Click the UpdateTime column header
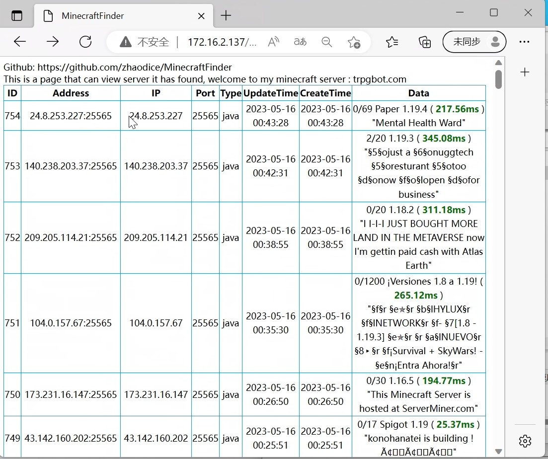548x459 pixels. [x=271, y=93]
